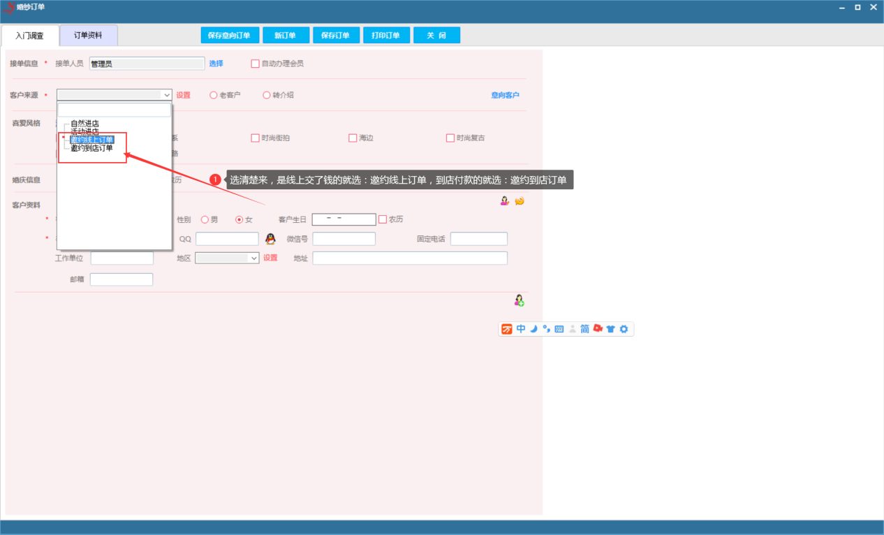Check the 时尚街拍 style checkbox
884x535 pixels.
255,138
